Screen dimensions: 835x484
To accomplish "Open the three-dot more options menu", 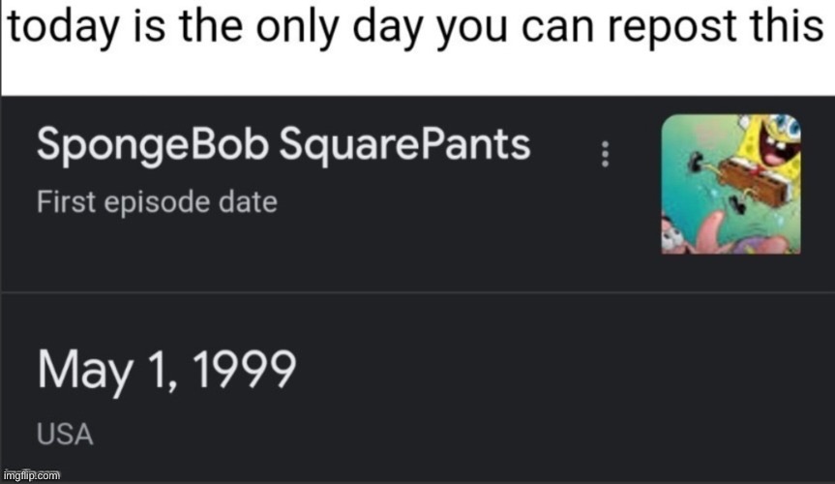I will point(605,154).
